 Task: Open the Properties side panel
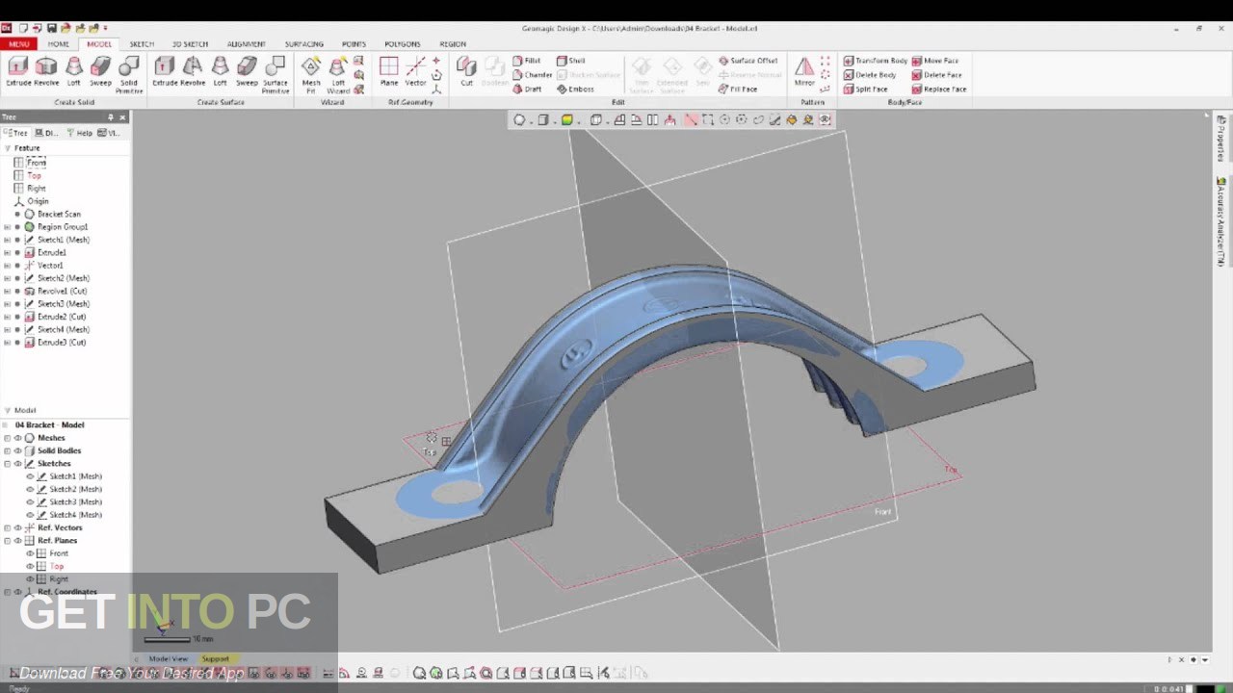coord(1221,141)
